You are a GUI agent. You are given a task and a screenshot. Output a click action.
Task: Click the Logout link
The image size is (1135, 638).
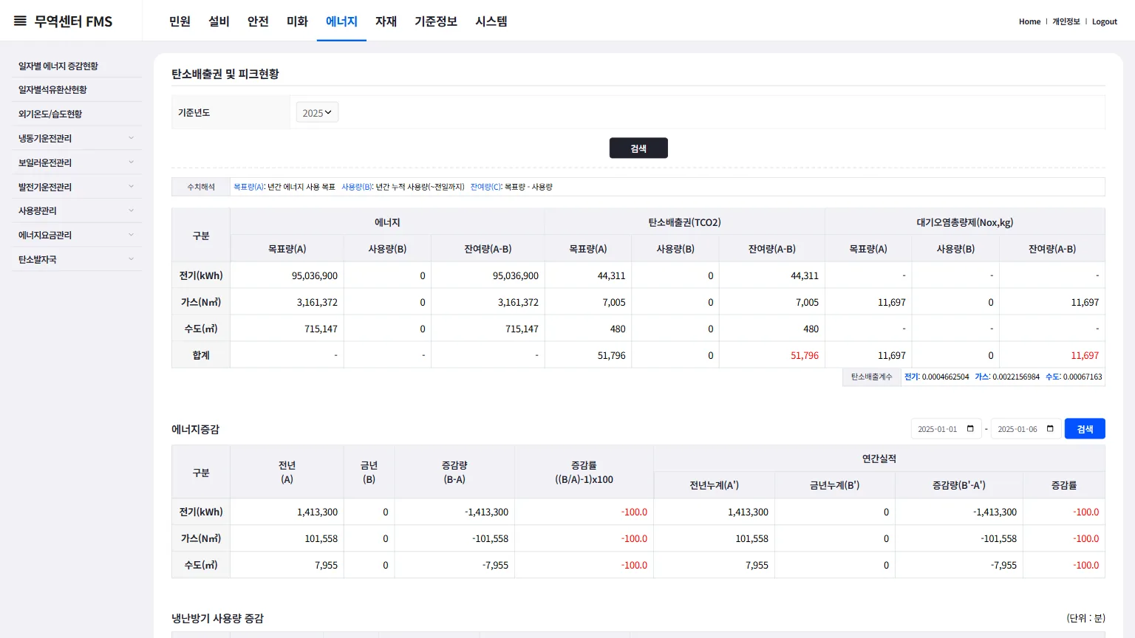(1105, 21)
